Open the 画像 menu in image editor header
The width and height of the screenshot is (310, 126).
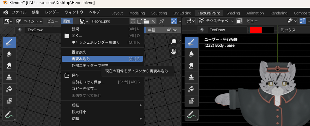[67, 21]
